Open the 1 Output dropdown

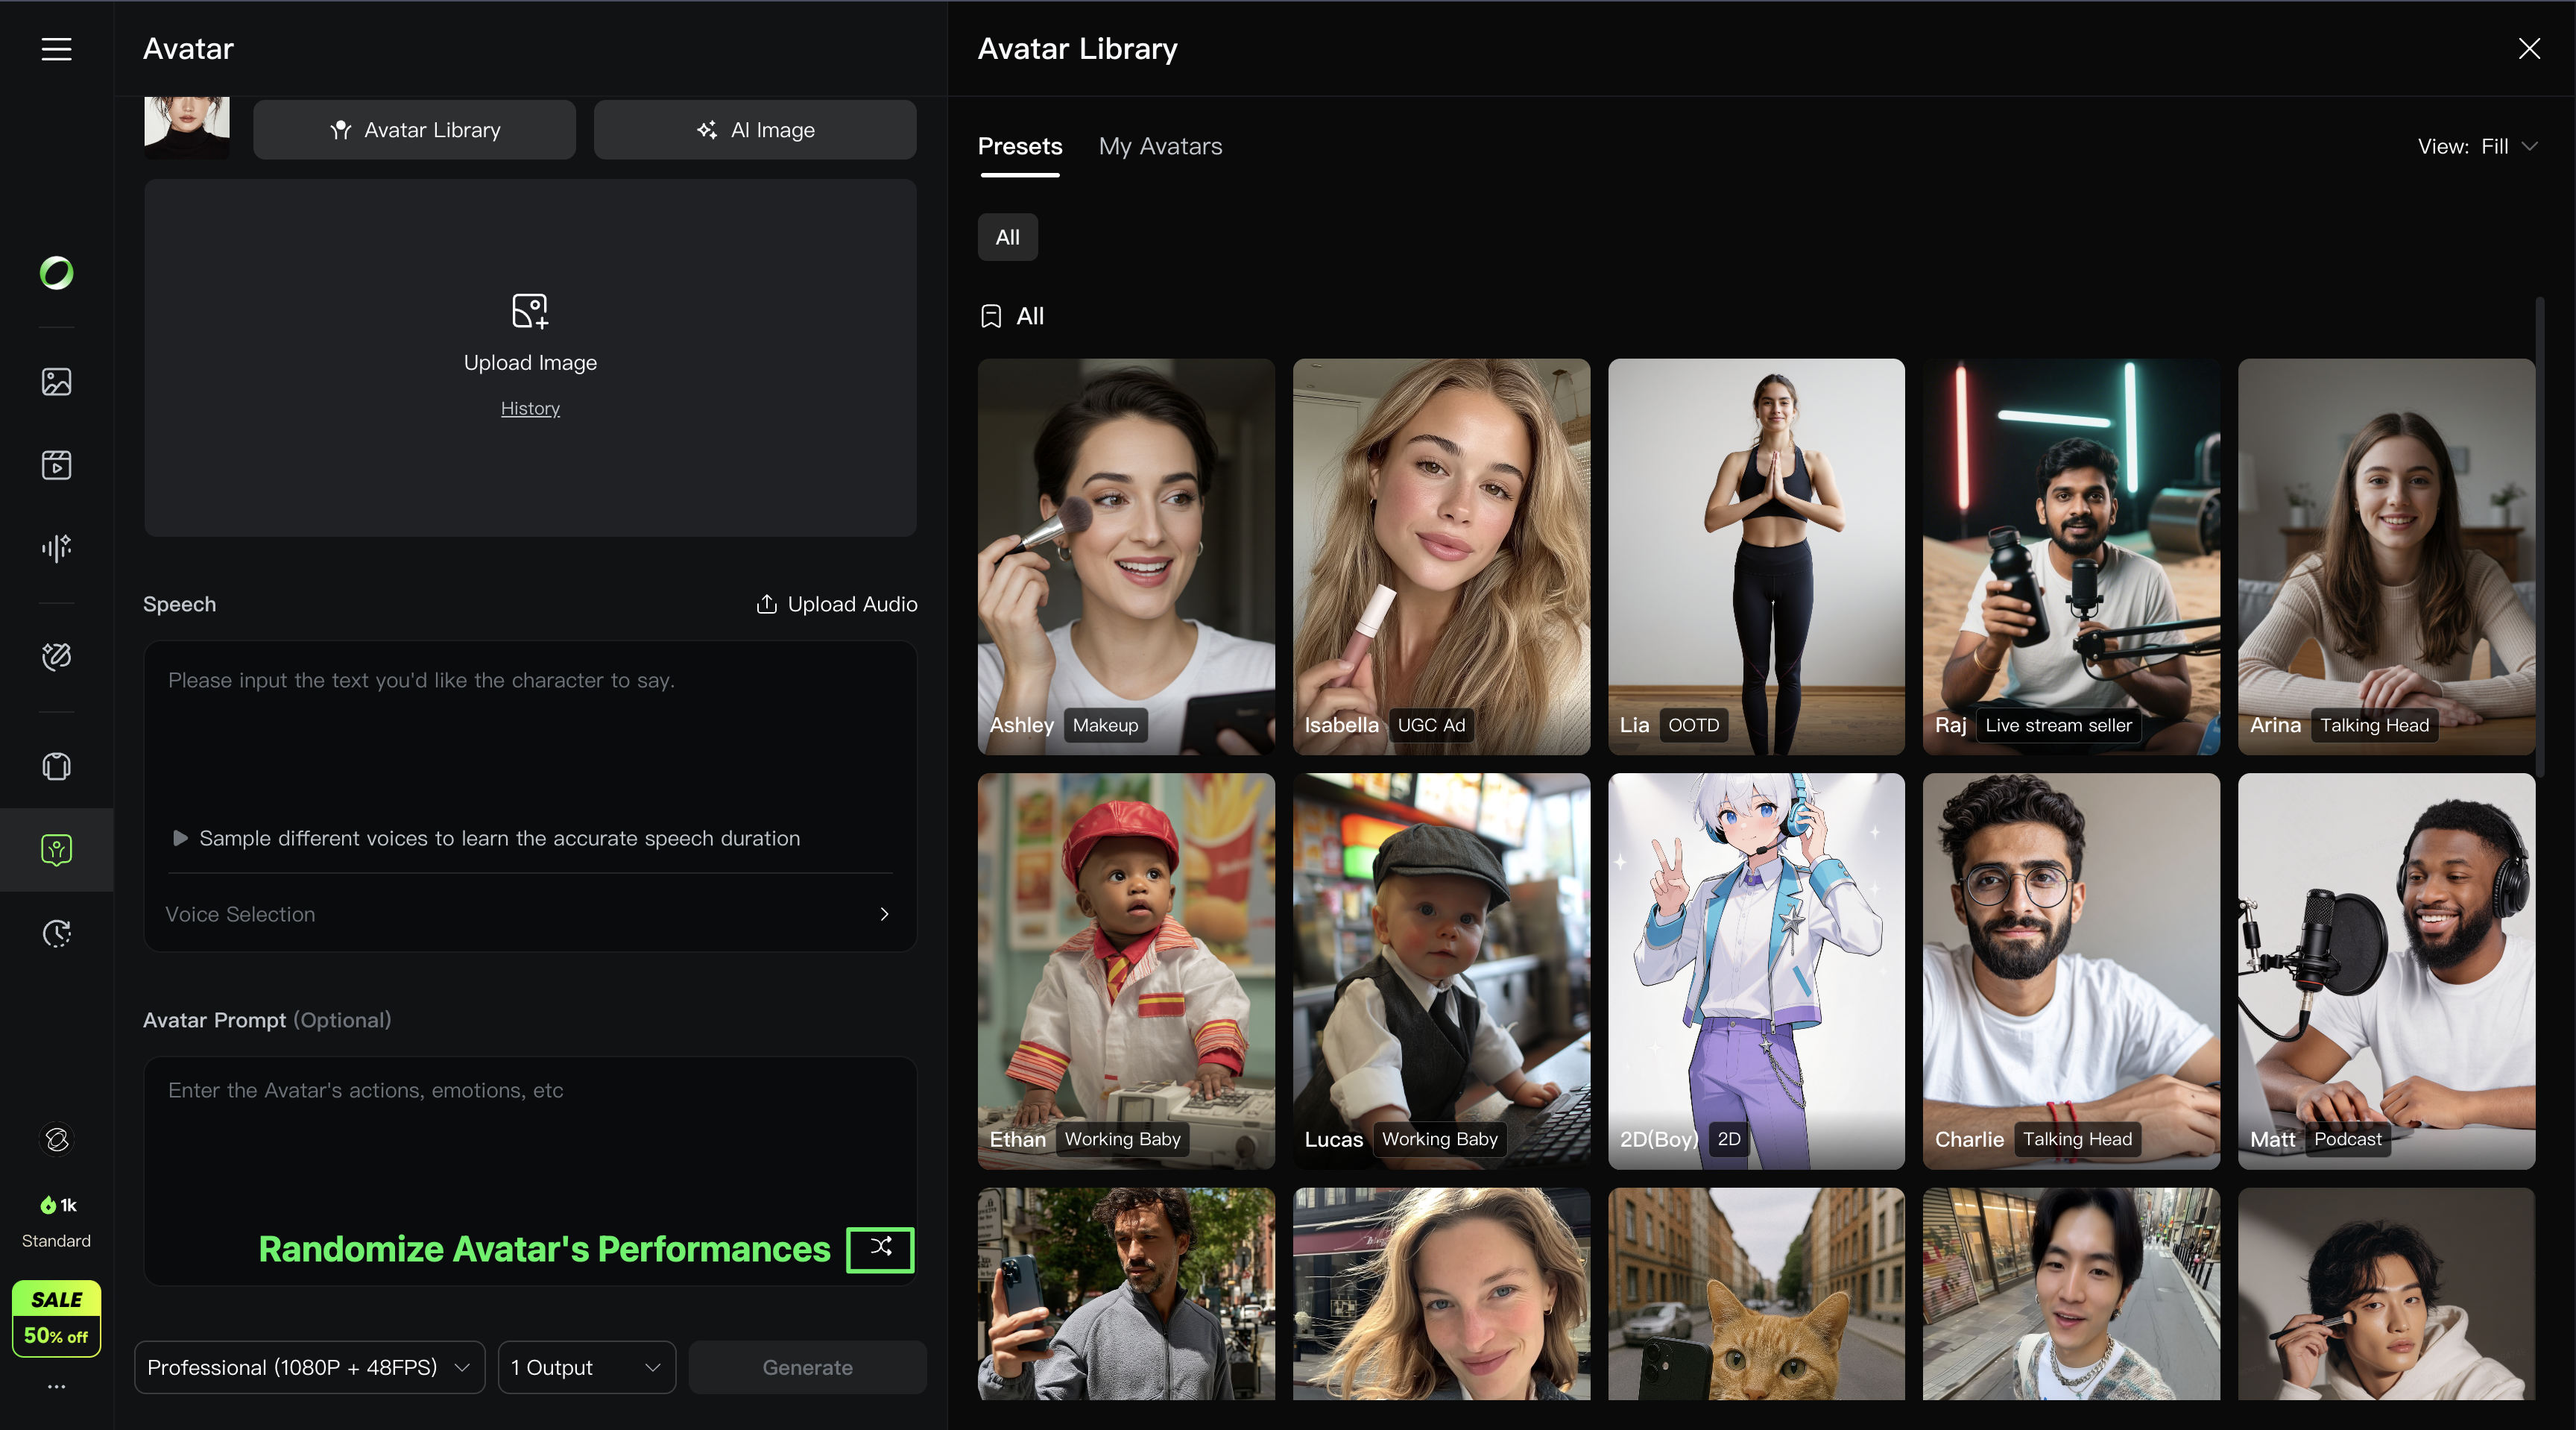point(586,1367)
